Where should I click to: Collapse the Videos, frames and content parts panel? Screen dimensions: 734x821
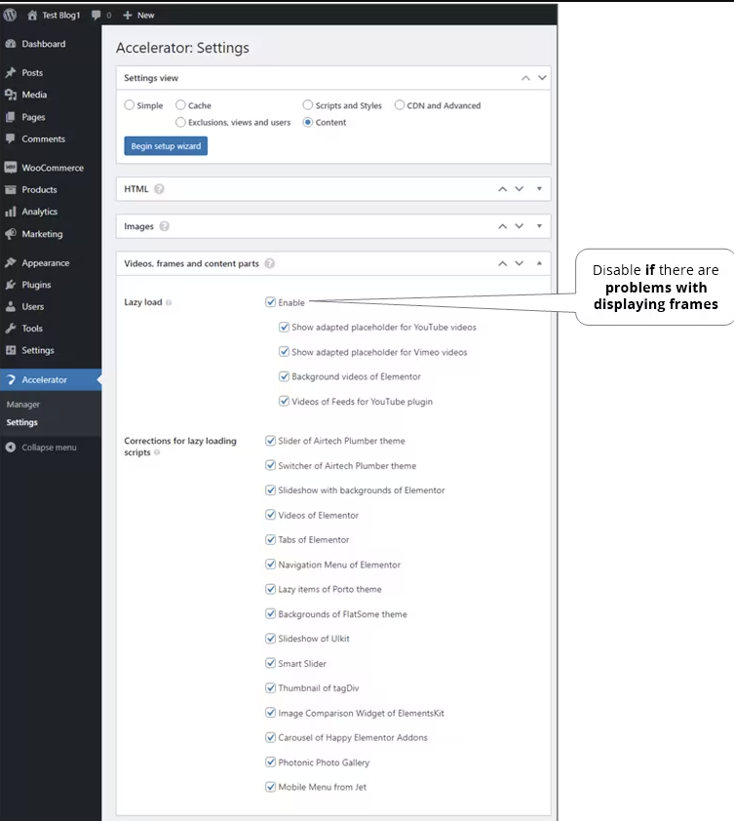point(539,263)
